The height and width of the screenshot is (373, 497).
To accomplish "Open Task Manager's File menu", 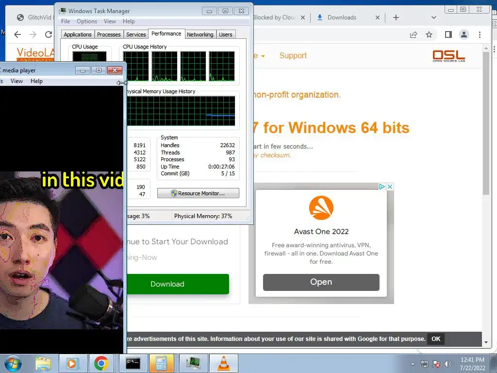I will (x=66, y=21).
